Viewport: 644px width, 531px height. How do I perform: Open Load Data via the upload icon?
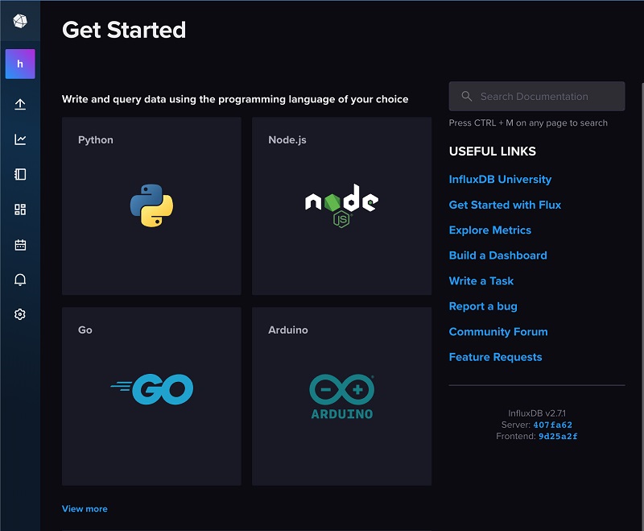click(19, 103)
